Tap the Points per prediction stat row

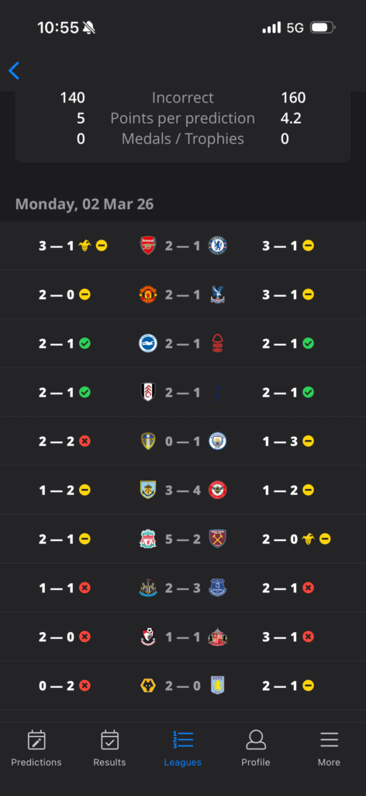pos(183,118)
